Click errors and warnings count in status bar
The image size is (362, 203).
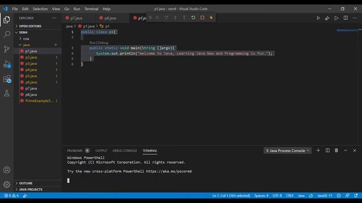tap(11, 196)
